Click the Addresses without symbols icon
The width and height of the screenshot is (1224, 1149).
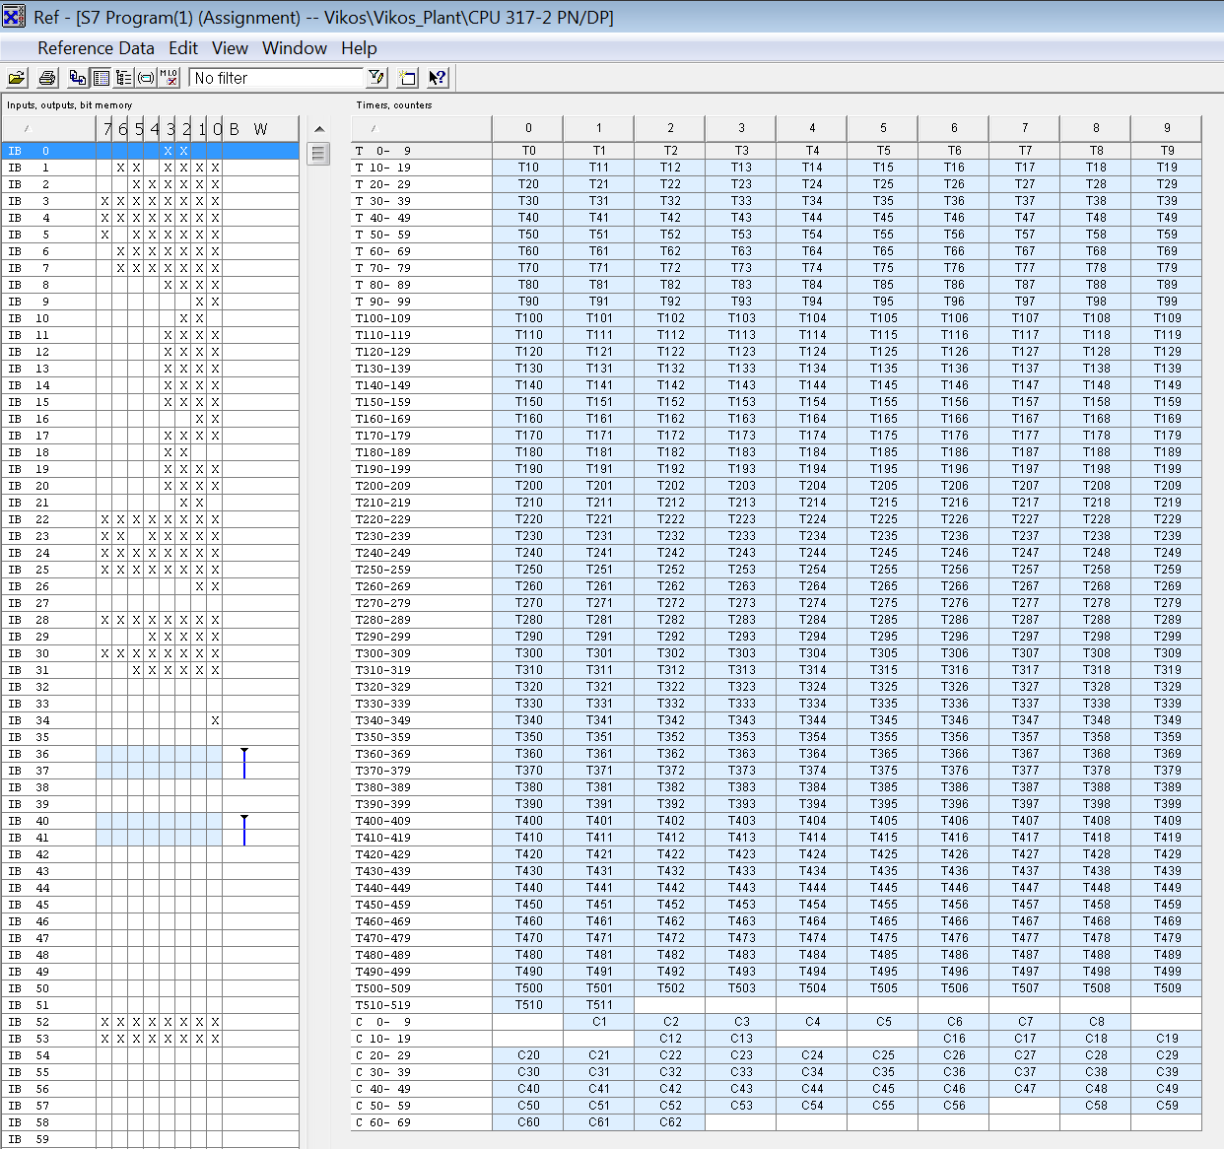tap(169, 78)
